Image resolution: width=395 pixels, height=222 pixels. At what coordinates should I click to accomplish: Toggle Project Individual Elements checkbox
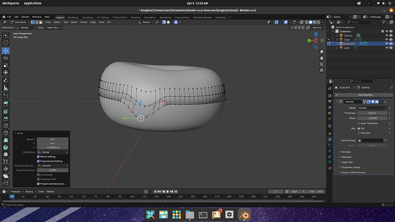click(38, 184)
